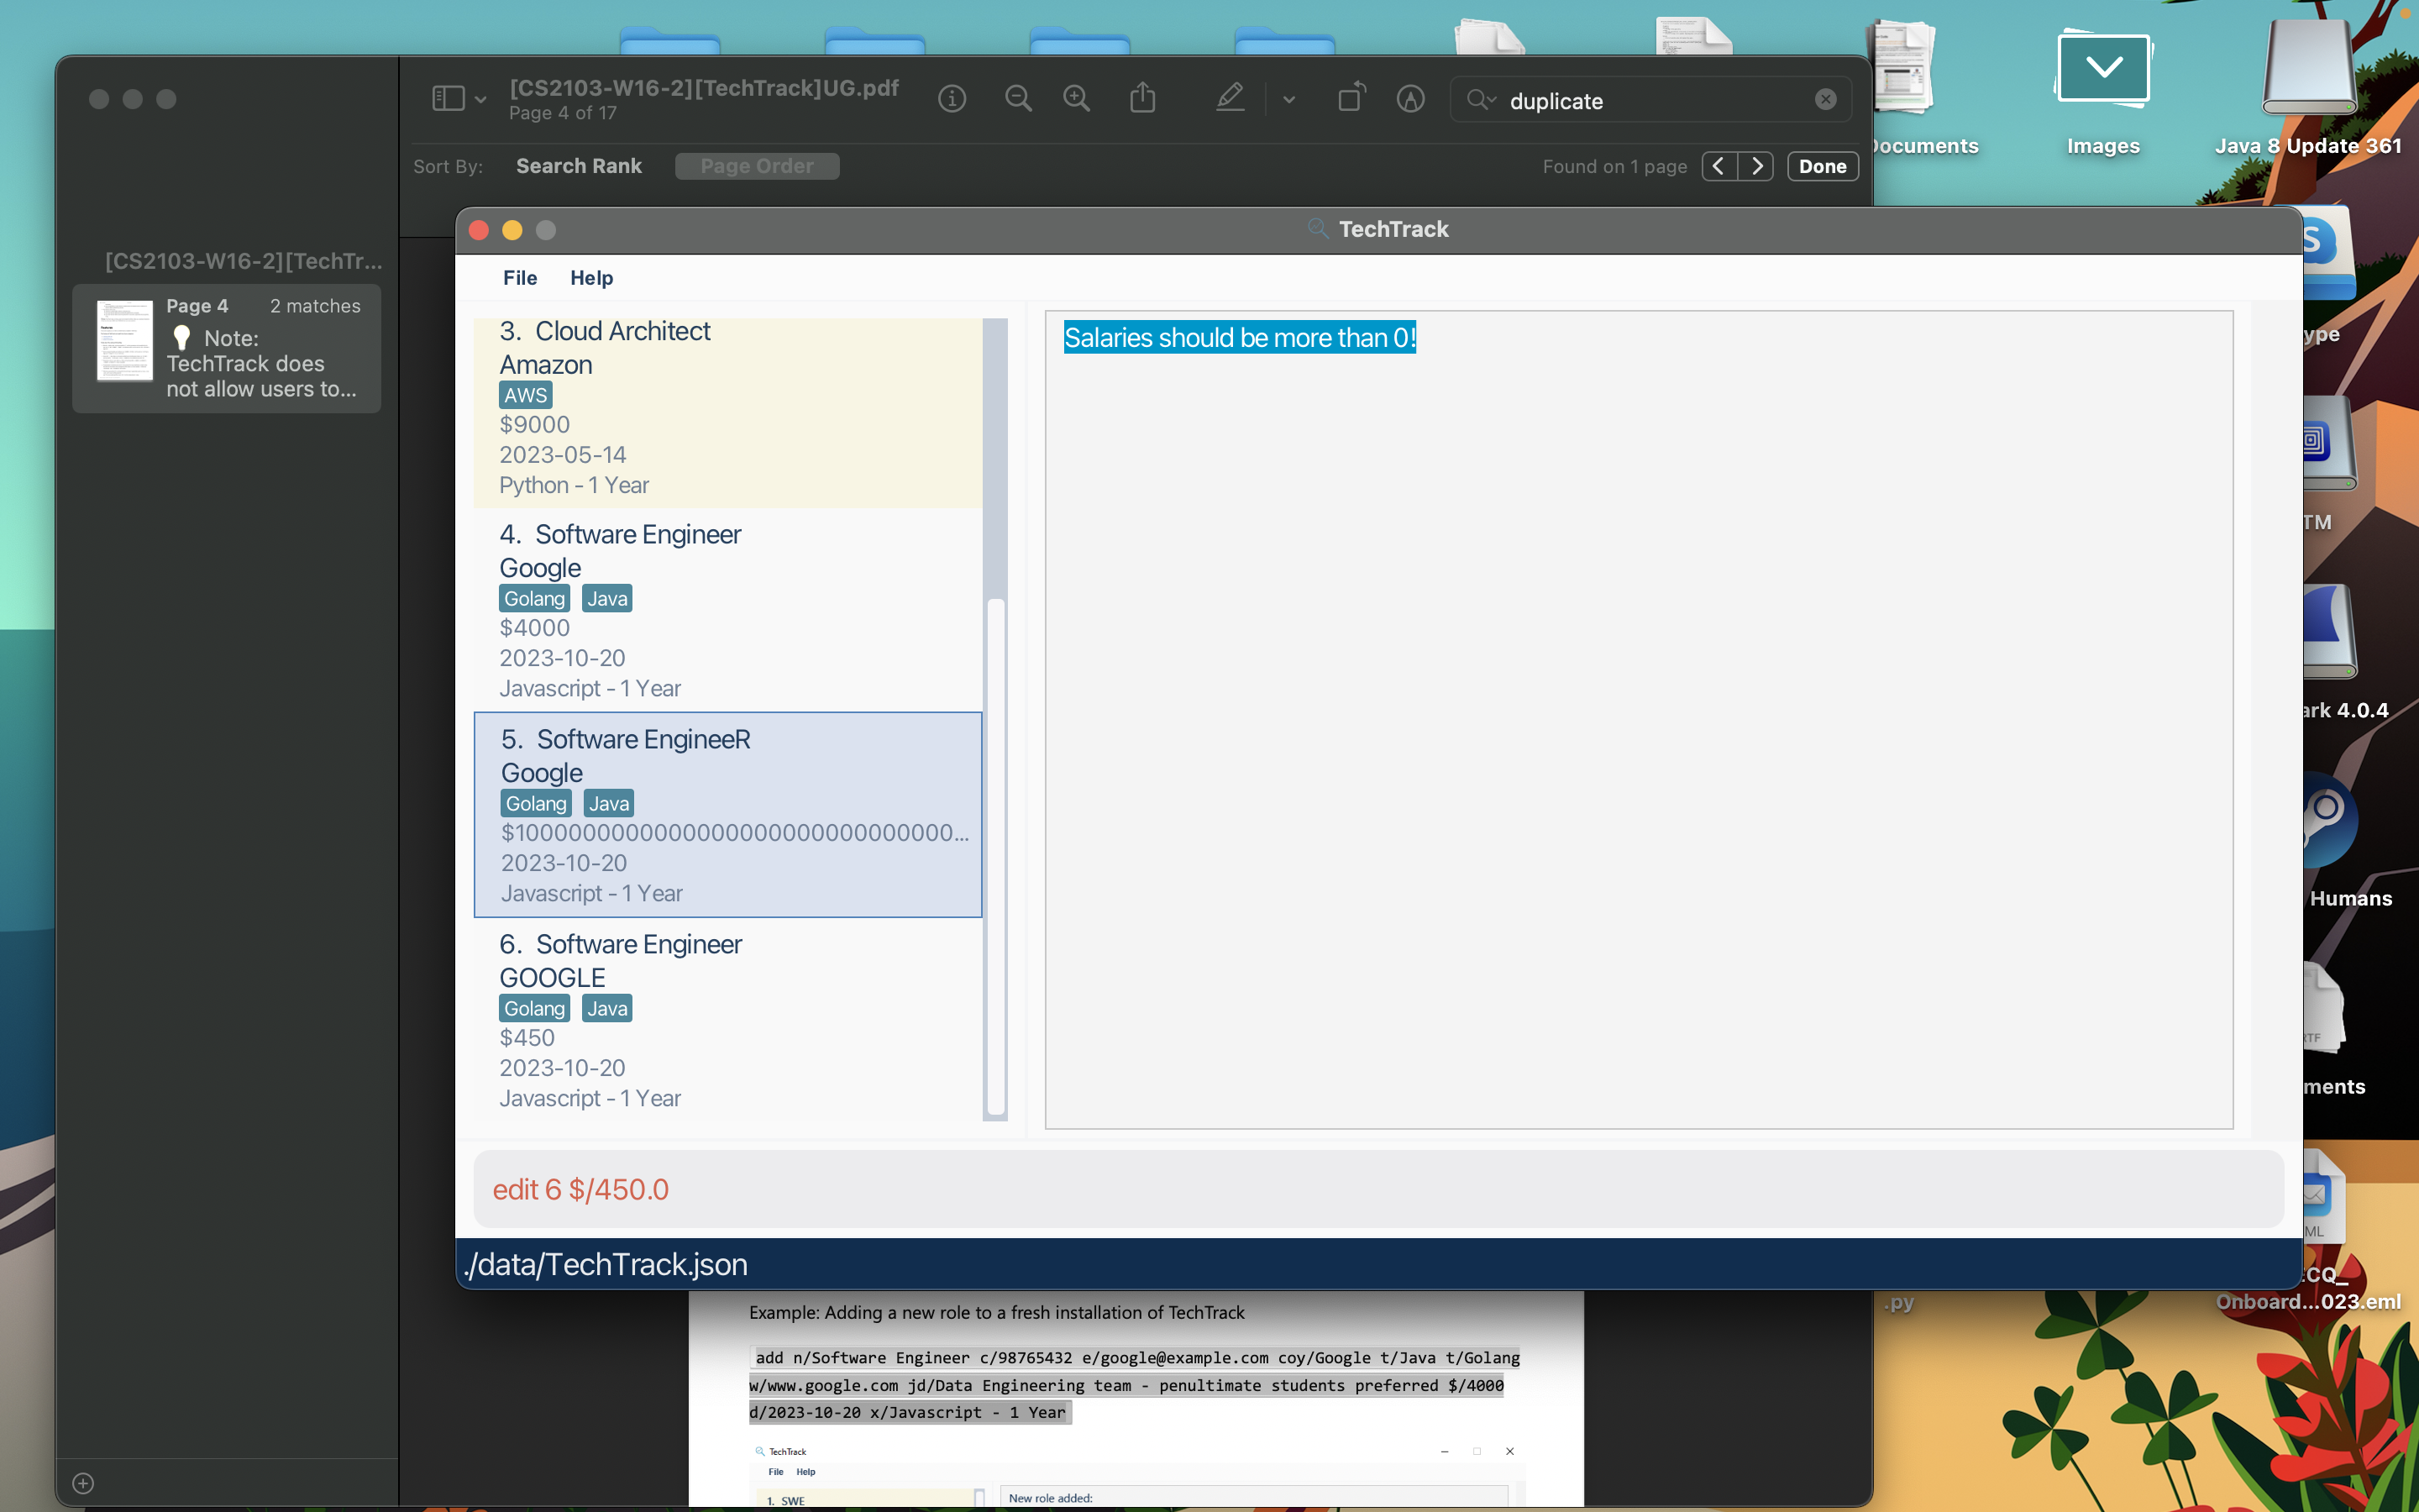This screenshot has width=2419, height=1512.
Task: Zoom out the PDF view
Action: pyautogui.click(x=1018, y=99)
